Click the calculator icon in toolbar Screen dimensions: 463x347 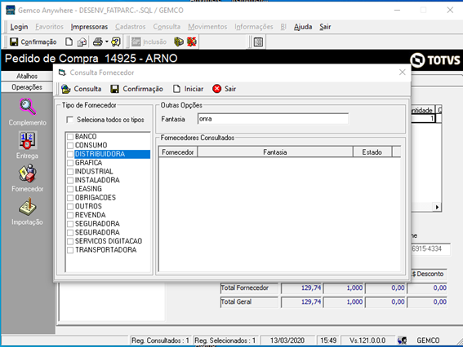coord(258,42)
